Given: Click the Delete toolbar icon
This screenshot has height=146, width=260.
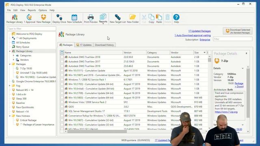Looking at the screenshot, I should click(168, 19).
